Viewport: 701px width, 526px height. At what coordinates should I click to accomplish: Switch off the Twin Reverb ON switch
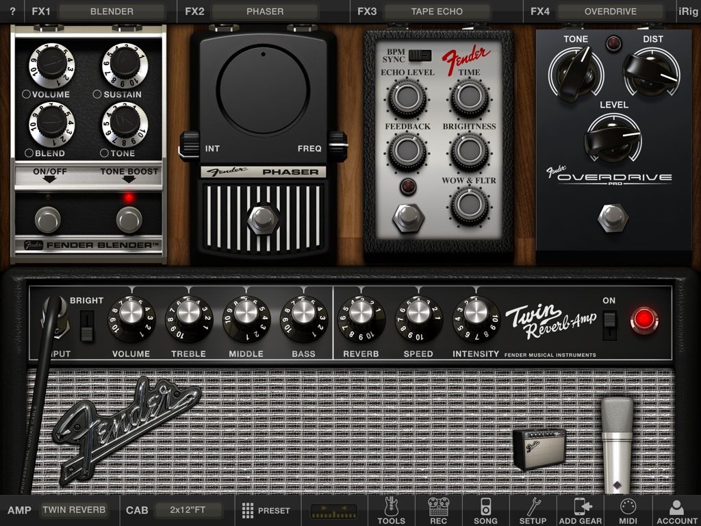[x=609, y=325]
